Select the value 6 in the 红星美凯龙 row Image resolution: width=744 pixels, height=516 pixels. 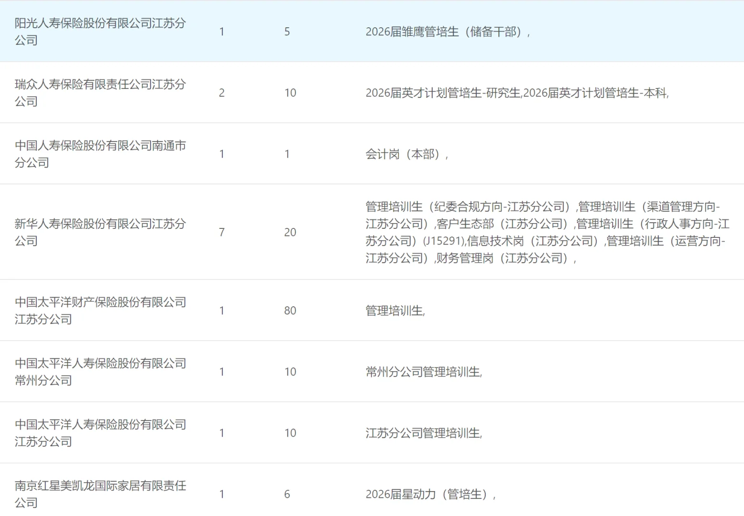click(x=287, y=494)
